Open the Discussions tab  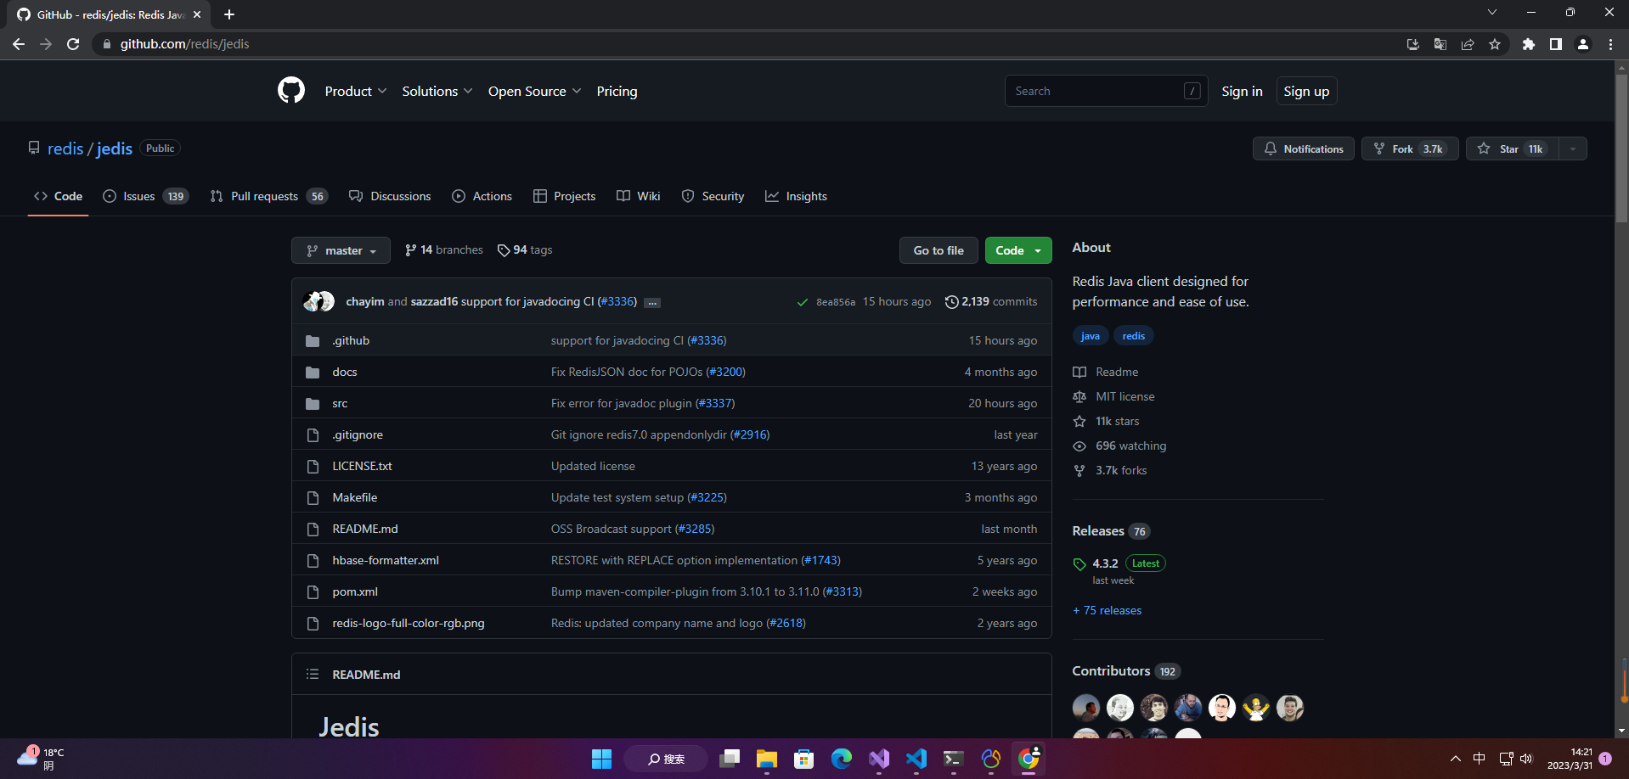coord(390,196)
